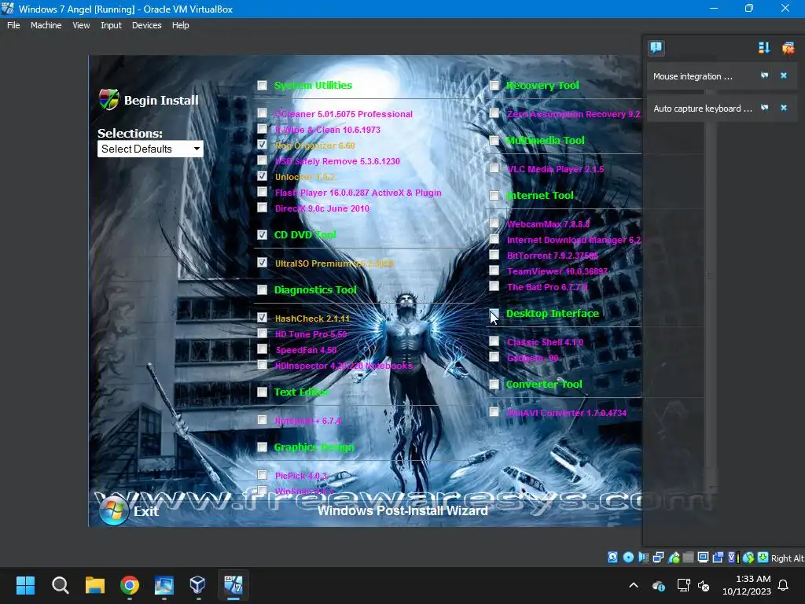Check Flash Player 16.0.0.287 ActiveX & Plugin
The height and width of the screenshot is (604, 805).
point(262,192)
